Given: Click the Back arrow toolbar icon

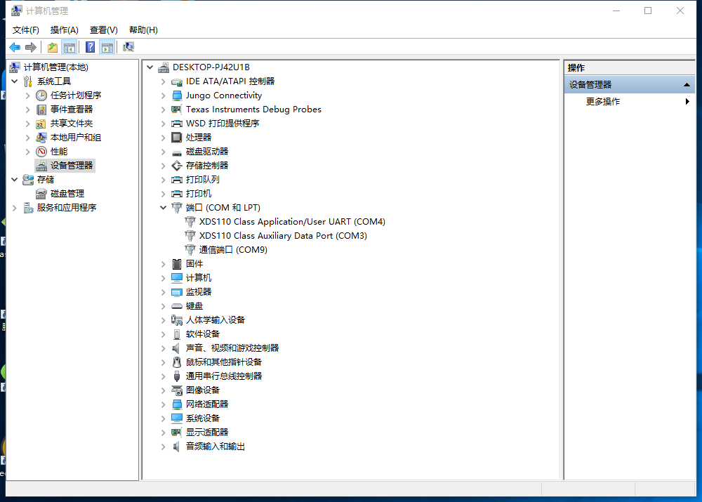Looking at the screenshot, I should click(15, 47).
